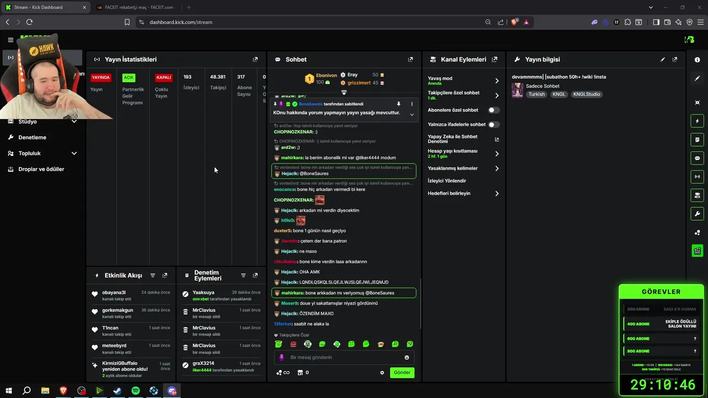The height and width of the screenshot is (398, 708).
Task: Expand Takipçilere özel sohbet setting
Action: pos(497,95)
